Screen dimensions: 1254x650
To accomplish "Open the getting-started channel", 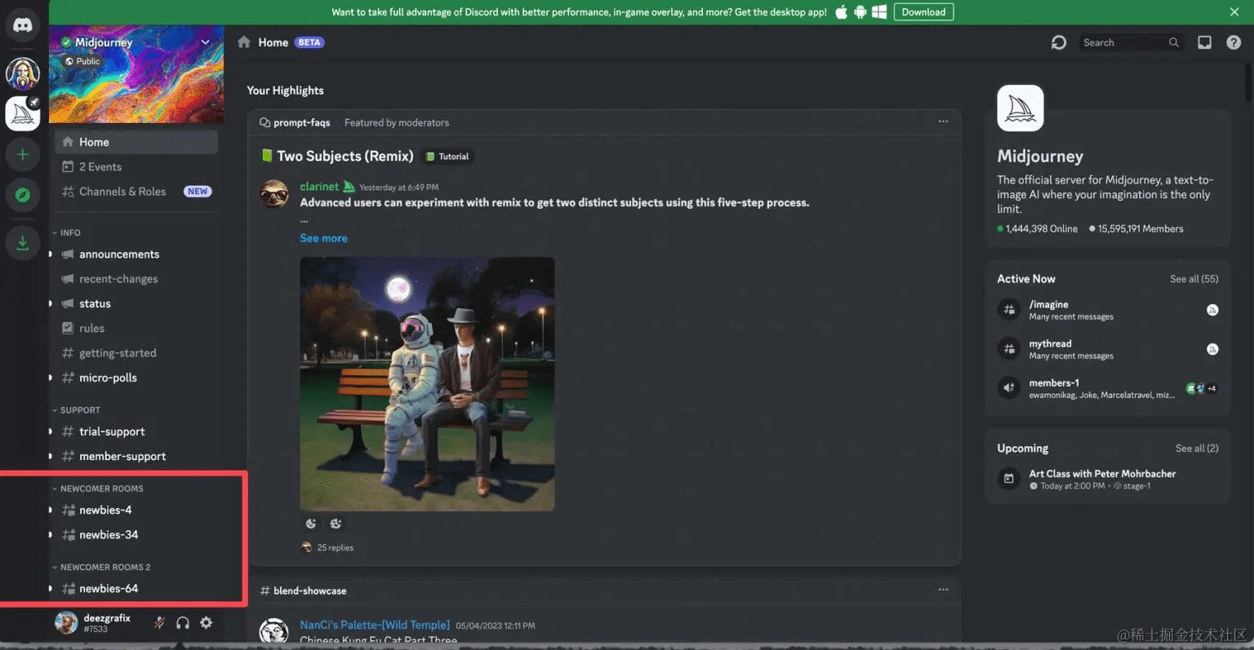I will [x=136, y=353].
